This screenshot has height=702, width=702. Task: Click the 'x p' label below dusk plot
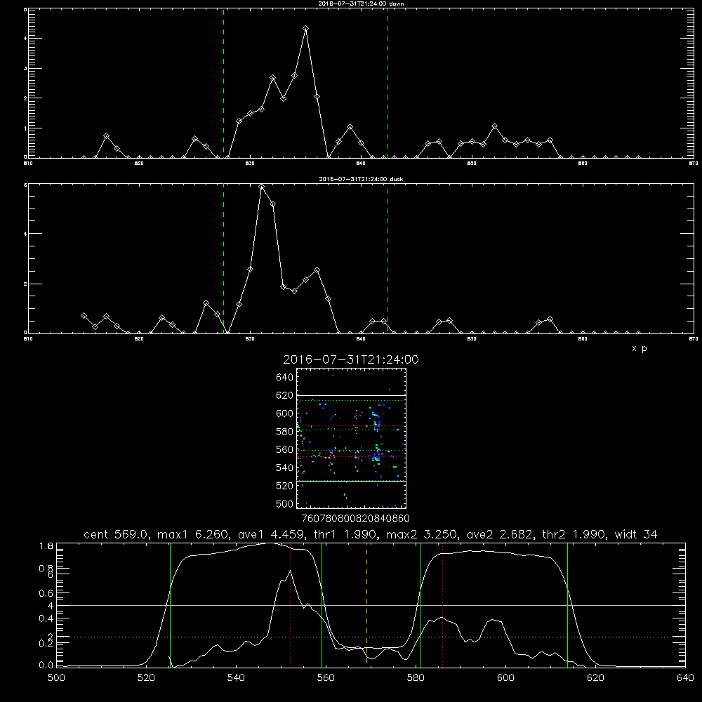(x=640, y=348)
